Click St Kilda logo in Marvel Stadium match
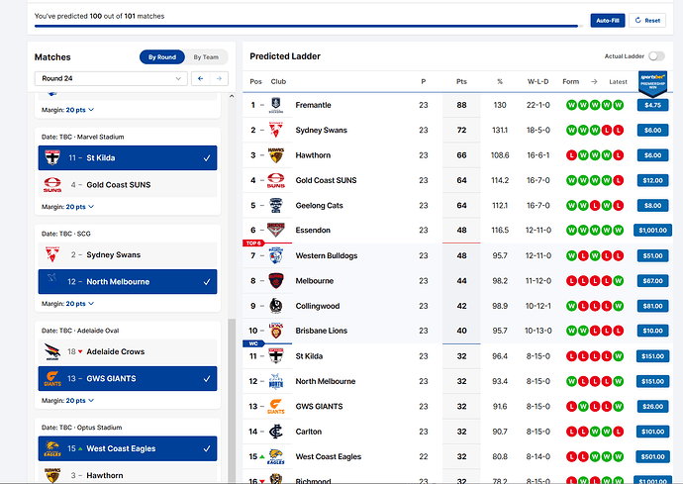The image size is (683, 484). click(x=52, y=157)
